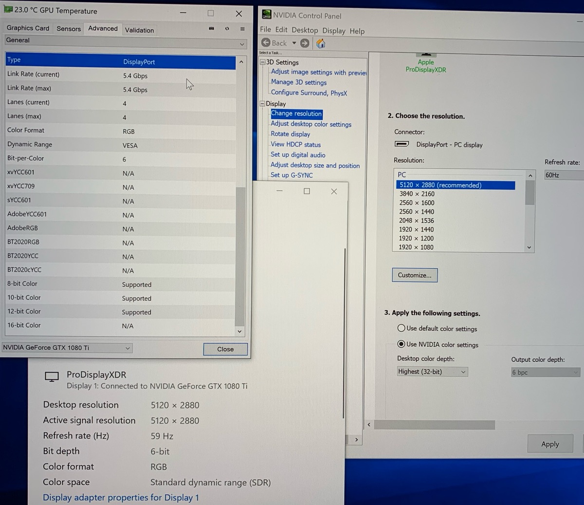Open Manage 3D settings

pos(299,82)
